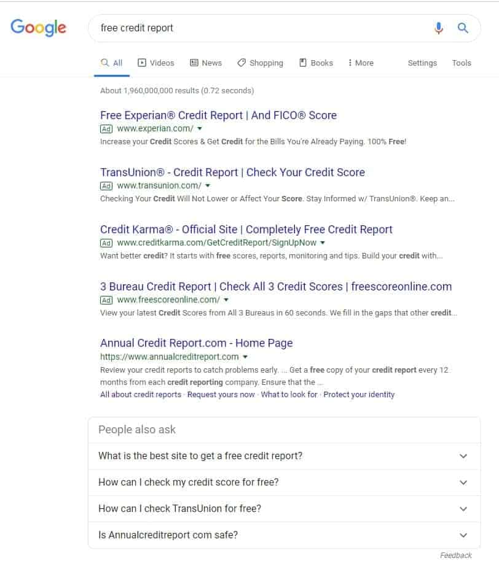Expand 'Is Annualcreditreport com safe?' question

click(x=284, y=535)
